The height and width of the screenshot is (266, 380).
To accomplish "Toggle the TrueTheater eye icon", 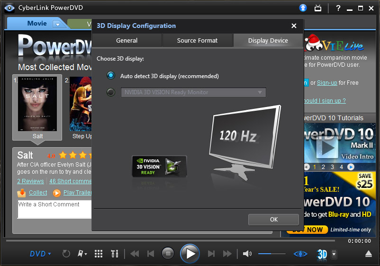I will click(x=300, y=254).
